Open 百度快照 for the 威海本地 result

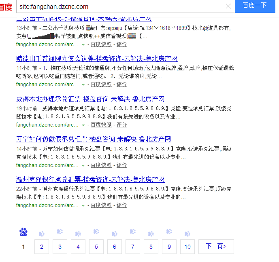click(101, 125)
